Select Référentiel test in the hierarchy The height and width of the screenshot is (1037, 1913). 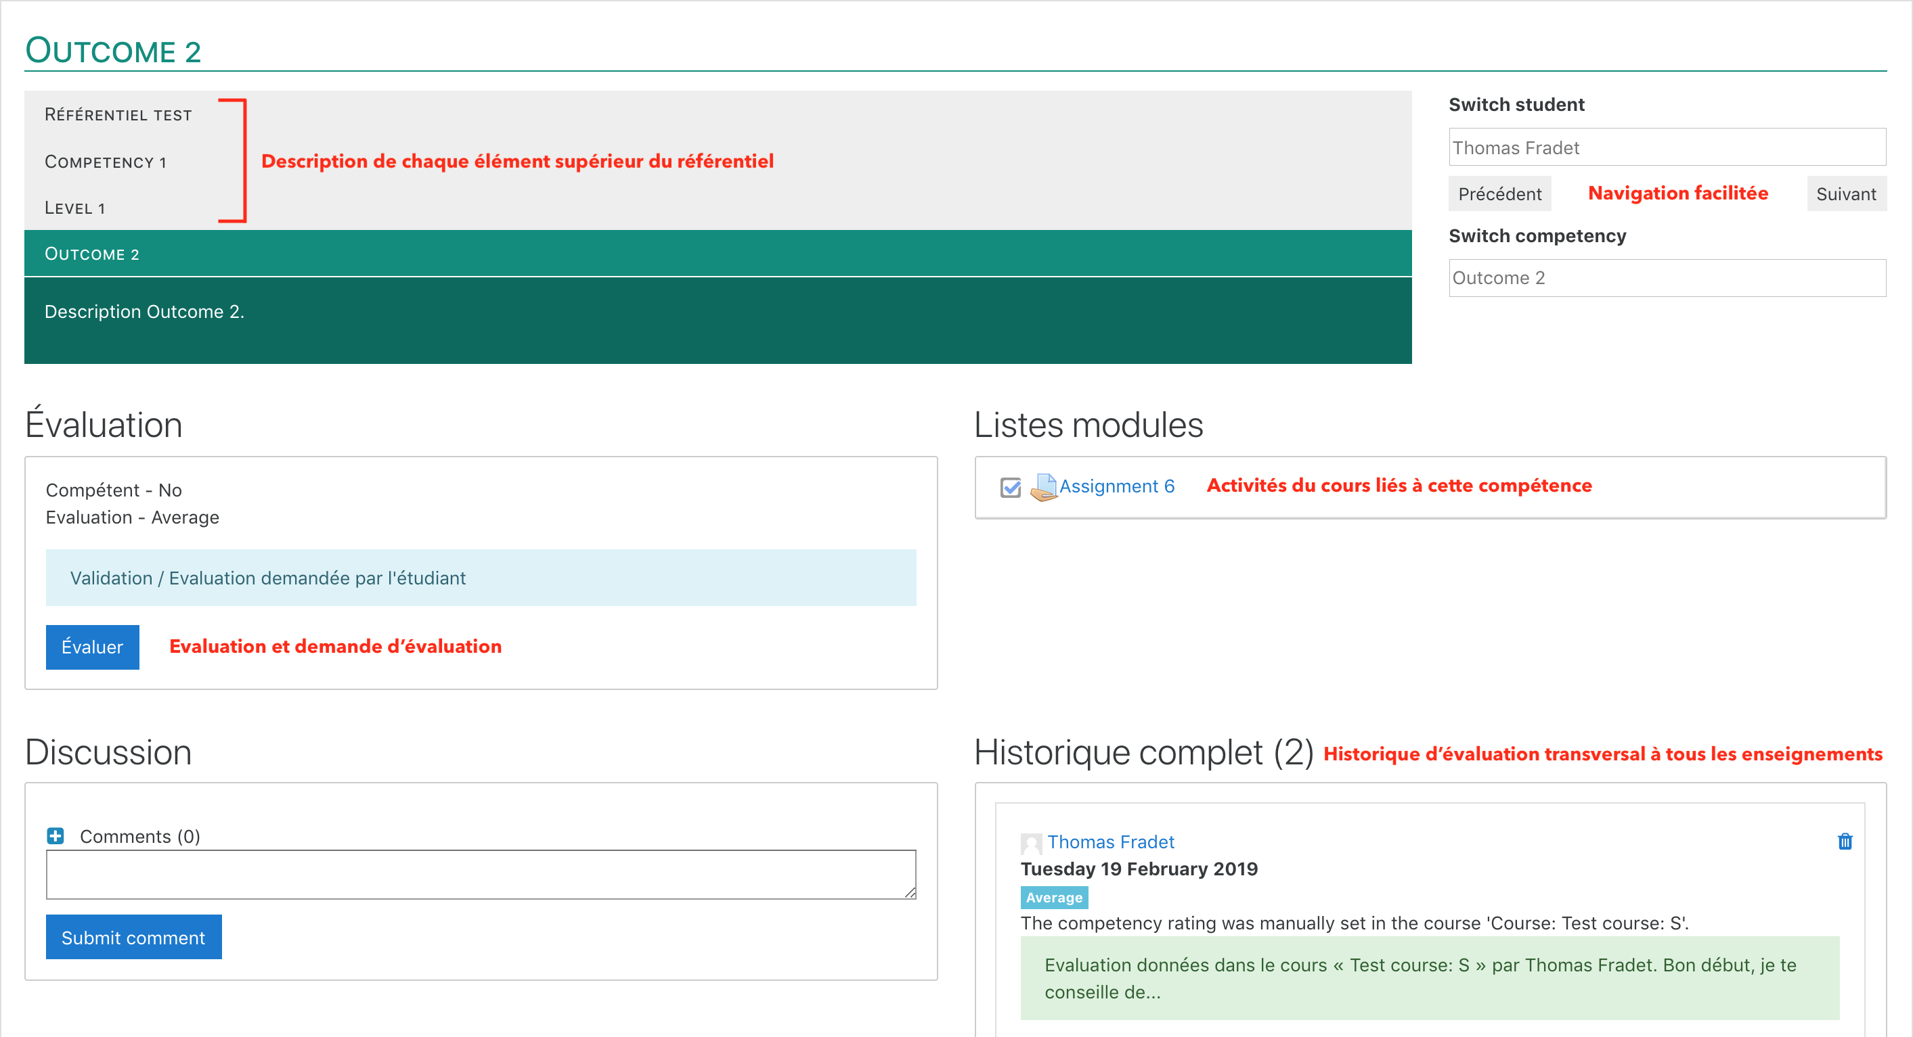119,115
